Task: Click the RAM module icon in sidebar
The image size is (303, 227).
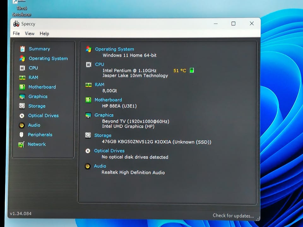Action: [x=22, y=78]
